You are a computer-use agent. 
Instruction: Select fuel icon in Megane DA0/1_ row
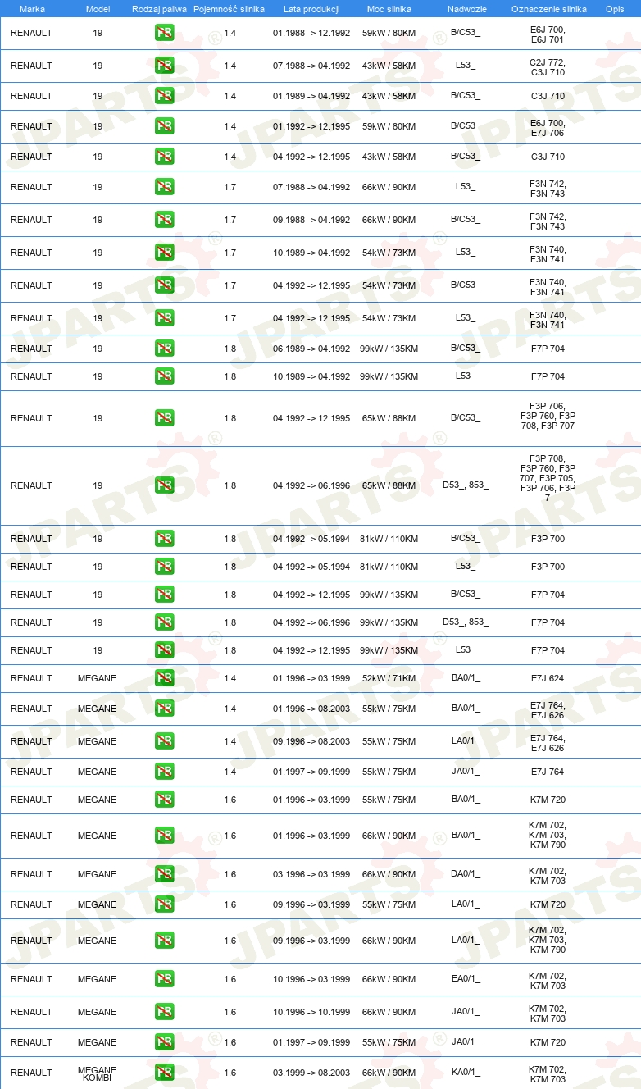[x=164, y=875]
